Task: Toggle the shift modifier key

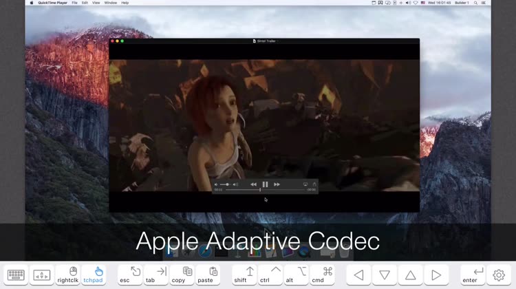Action: pos(244,275)
